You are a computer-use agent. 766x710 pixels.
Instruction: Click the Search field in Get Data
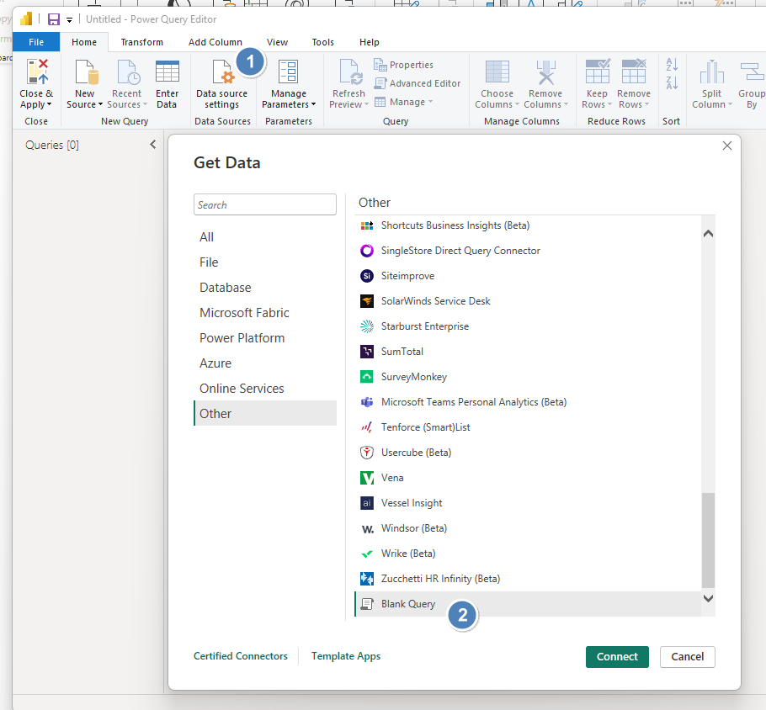tap(264, 204)
